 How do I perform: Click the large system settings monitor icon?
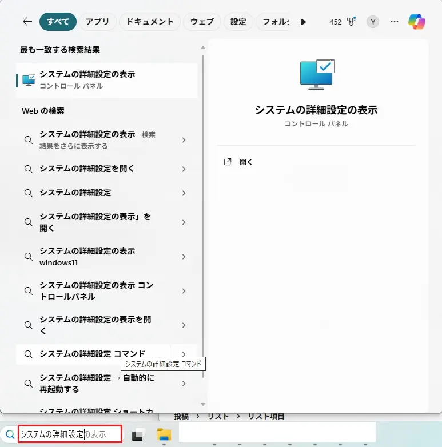pos(317,74)
